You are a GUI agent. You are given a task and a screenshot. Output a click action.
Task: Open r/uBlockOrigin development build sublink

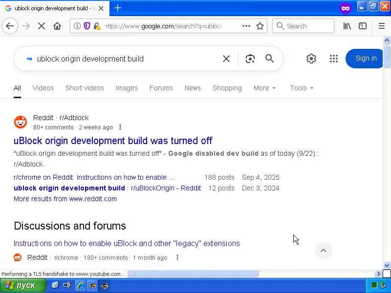coord(107,188)
